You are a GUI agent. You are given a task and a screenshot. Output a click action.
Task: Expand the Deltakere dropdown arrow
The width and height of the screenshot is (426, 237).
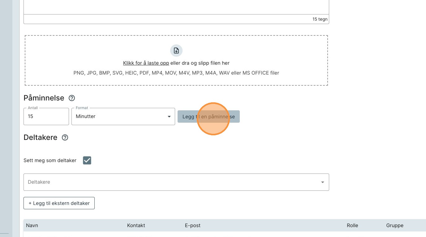322,182
